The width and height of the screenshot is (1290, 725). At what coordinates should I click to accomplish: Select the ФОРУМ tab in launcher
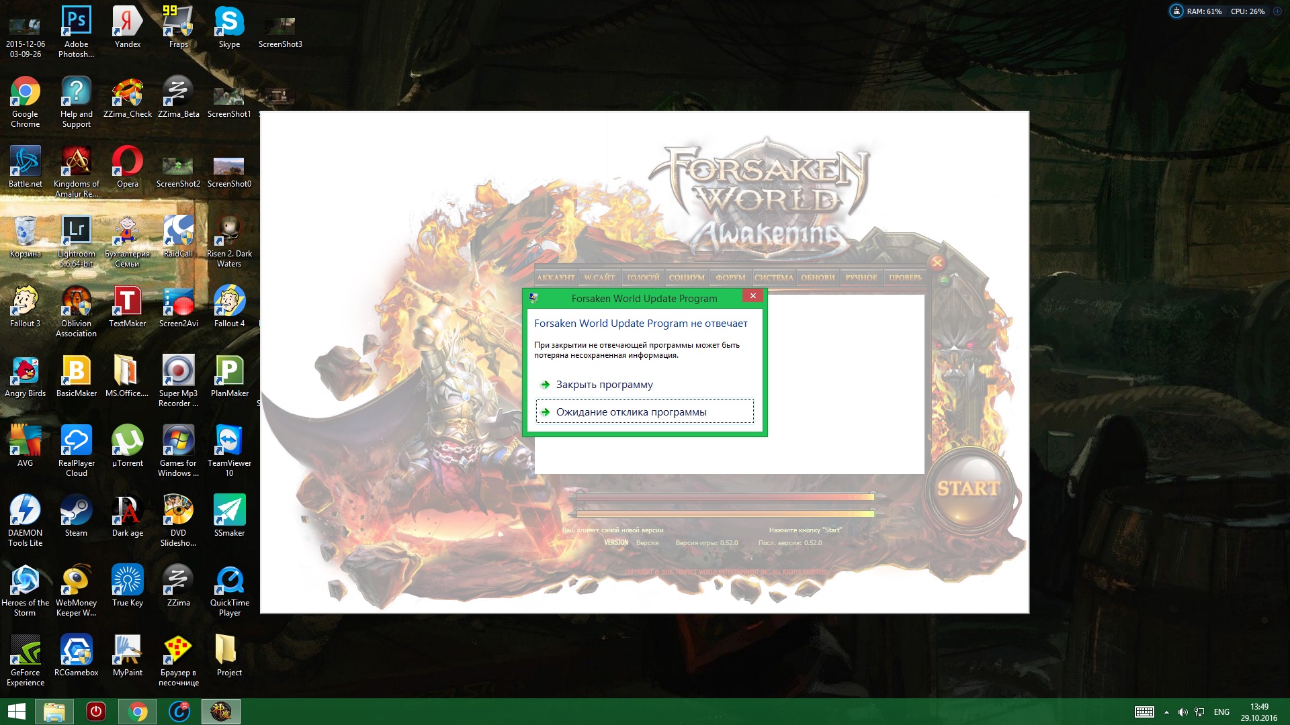pos(730,277)
